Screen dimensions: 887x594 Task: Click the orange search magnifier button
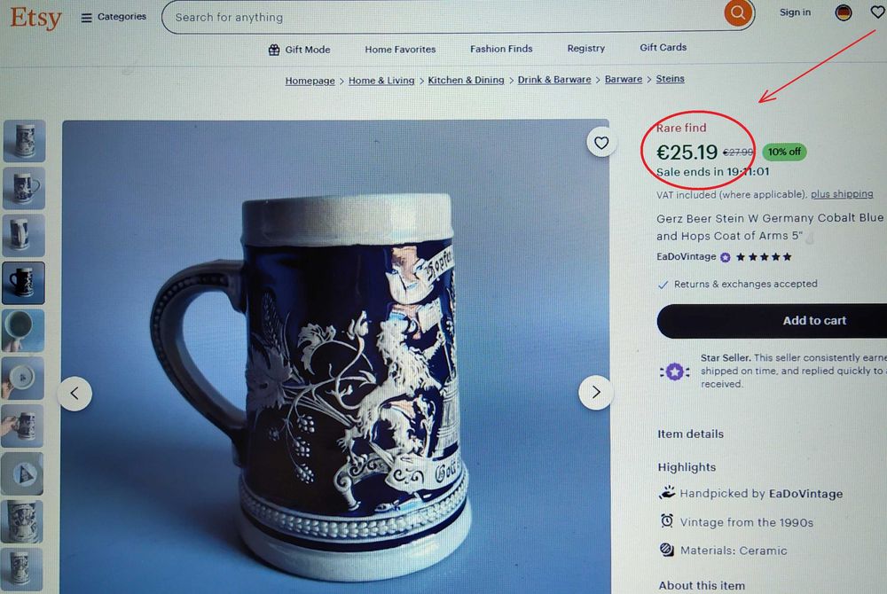coord(737,14)
